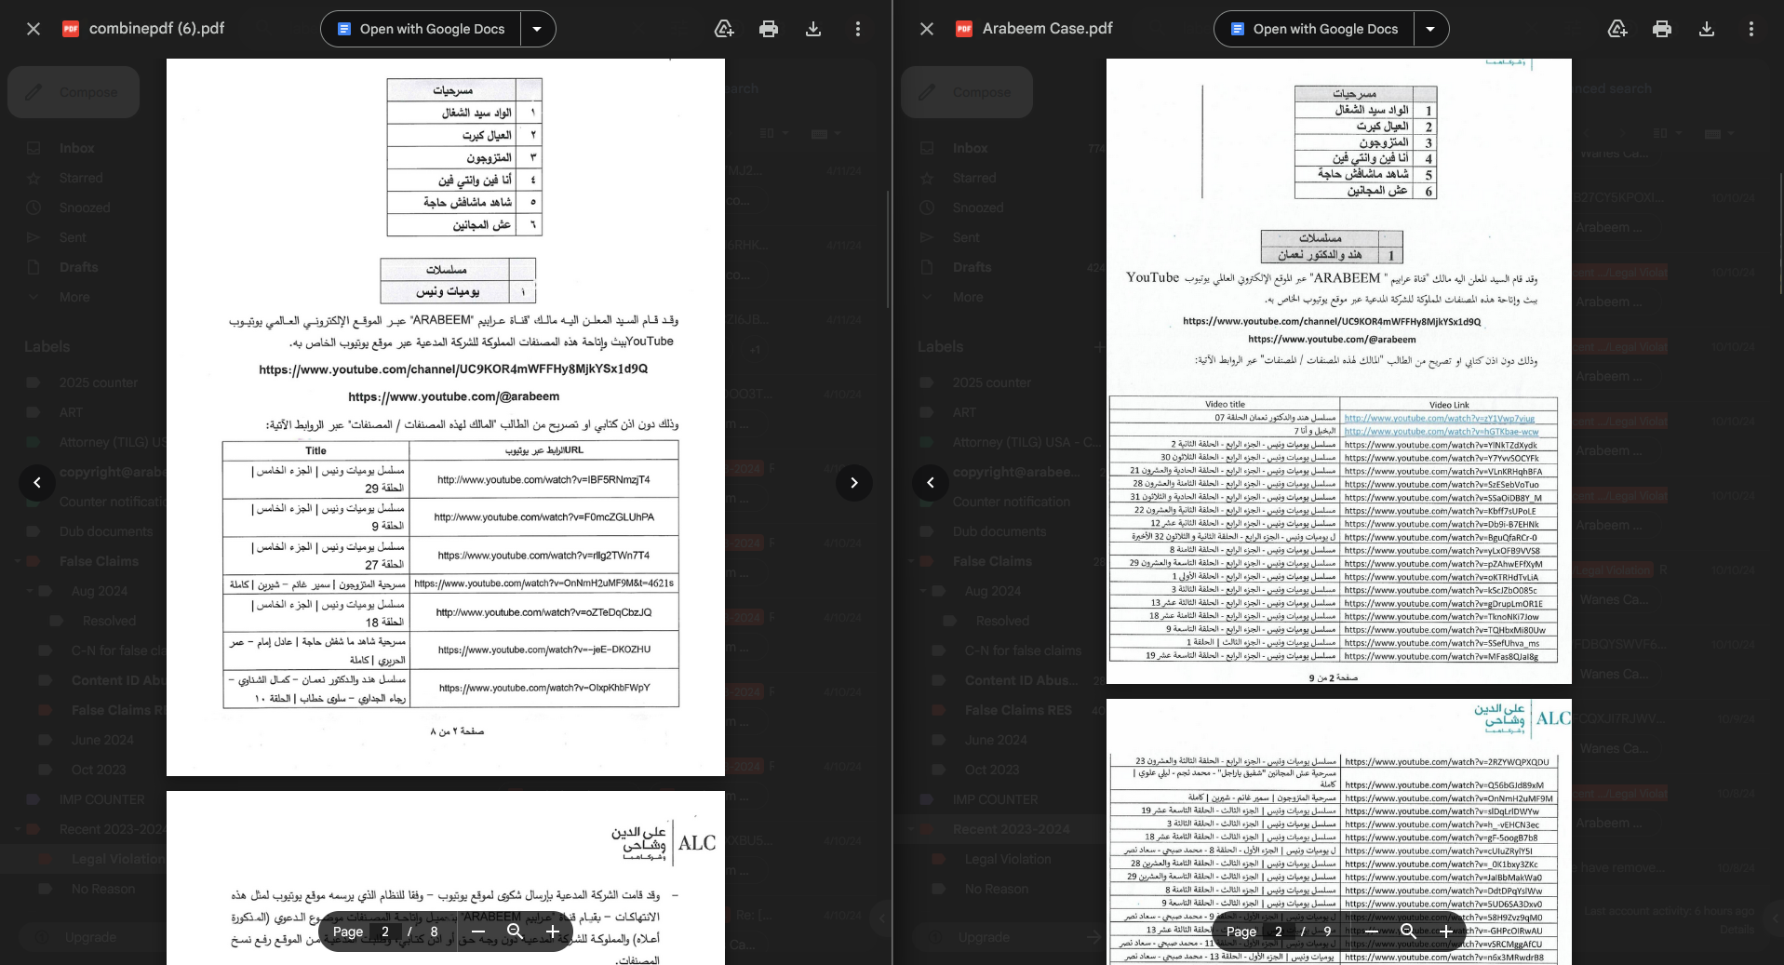Click the ALC logo on Arabeem Case page
This screenshot has width=1784, height=965.
tap(1522, 717)
